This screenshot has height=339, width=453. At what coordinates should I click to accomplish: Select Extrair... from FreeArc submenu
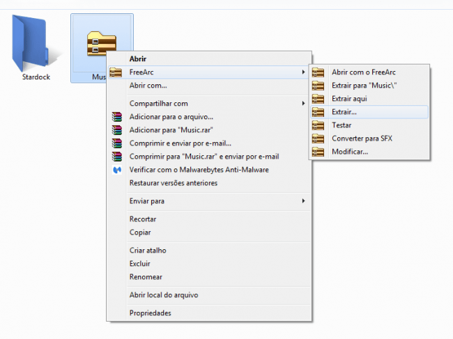point(344,112)
